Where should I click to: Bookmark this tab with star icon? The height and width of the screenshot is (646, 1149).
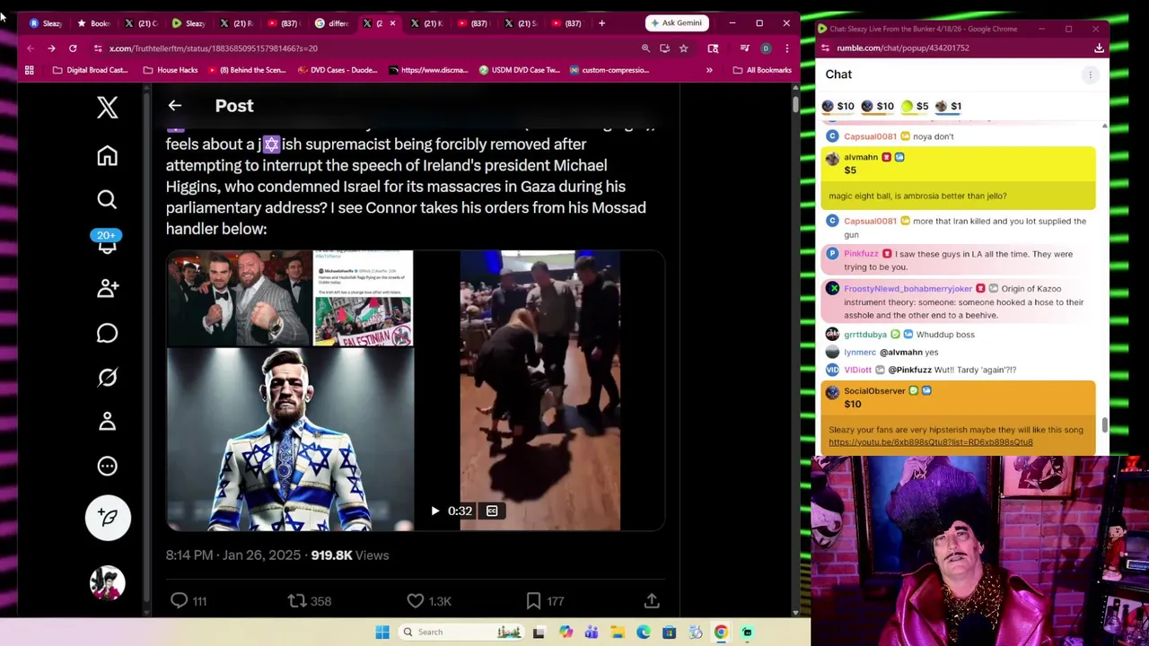pos(683,48)
